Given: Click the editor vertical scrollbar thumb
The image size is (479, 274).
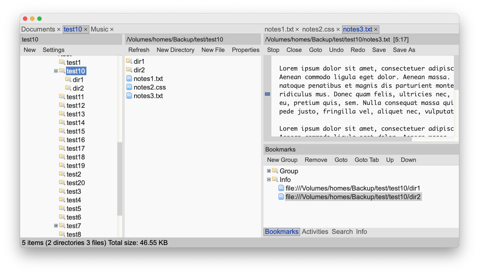Looking at the screenshot, I should (x=456, y=73).
